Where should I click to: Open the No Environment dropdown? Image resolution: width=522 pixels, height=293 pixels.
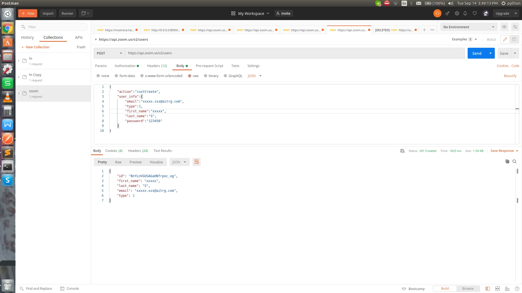point(468,27)
